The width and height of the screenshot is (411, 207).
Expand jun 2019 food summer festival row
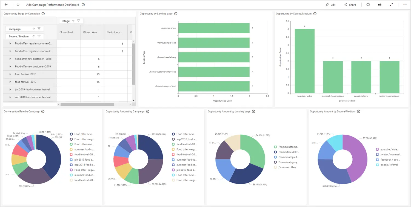10,90
